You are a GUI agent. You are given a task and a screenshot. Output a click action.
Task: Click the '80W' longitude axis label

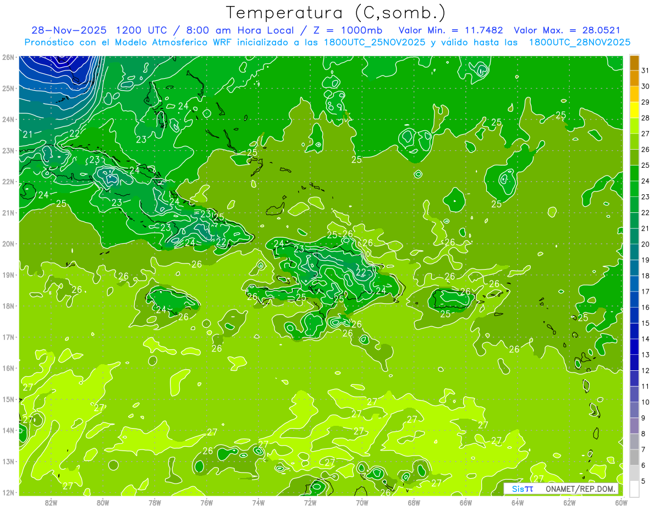[x=103, y=502]
